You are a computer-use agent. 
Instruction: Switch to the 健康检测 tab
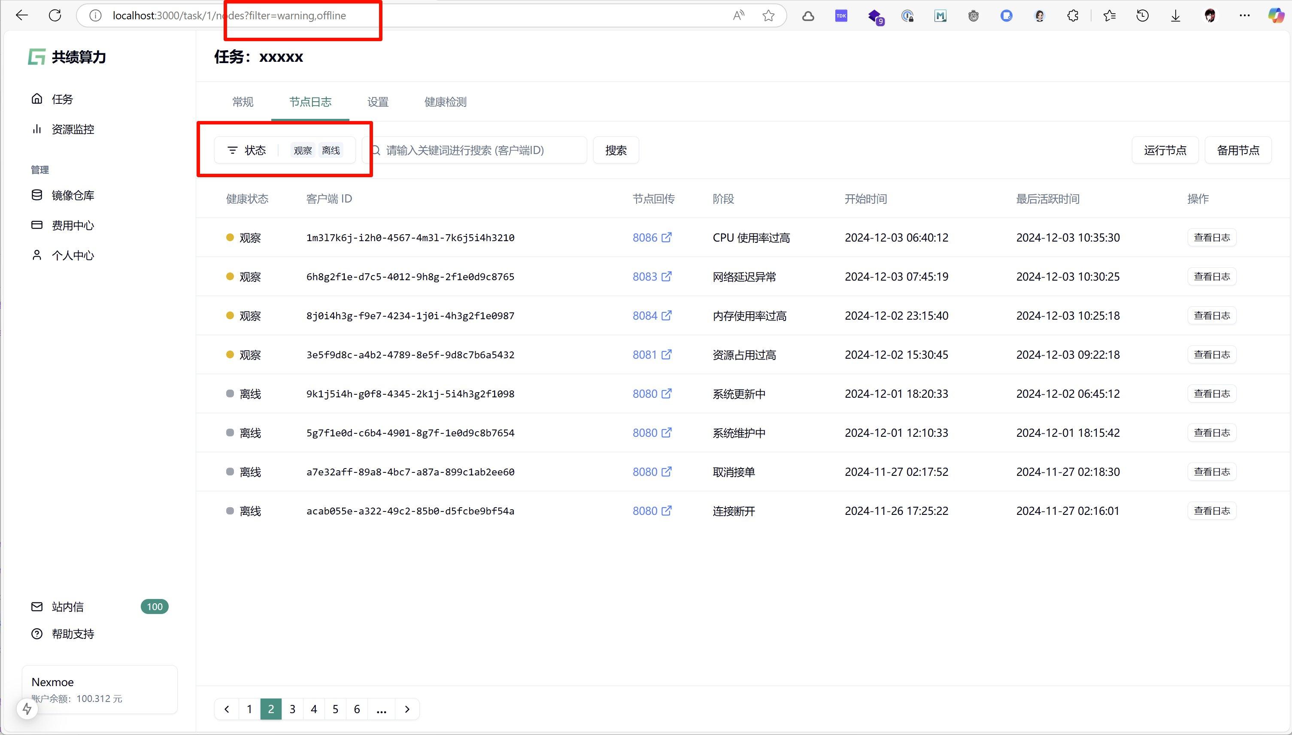coord(445,102)
